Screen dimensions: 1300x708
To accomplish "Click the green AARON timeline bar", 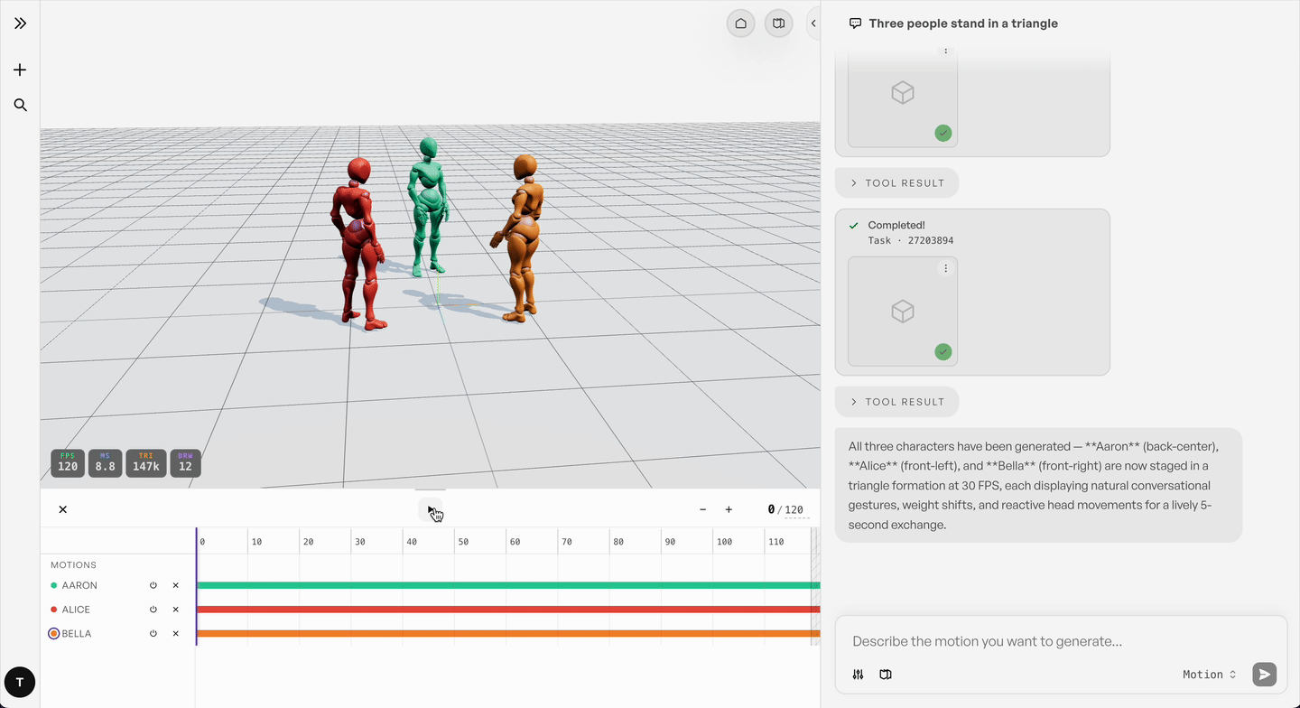I will (x=508, y=585).
